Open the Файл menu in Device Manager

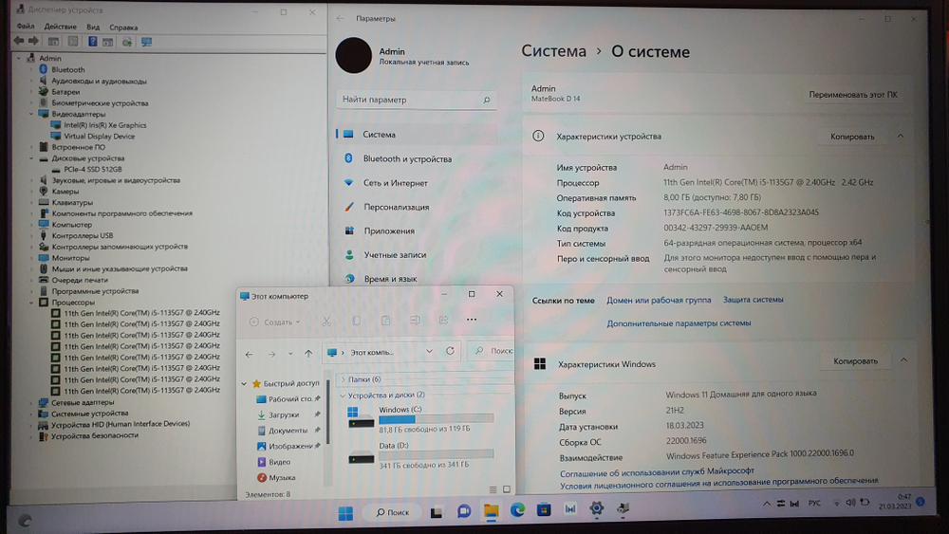click(x=26, y=27)
